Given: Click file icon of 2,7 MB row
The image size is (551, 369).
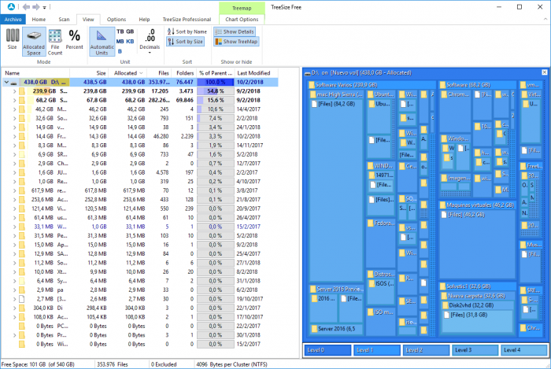Looking at the screenshot, I should pos(22,299).
